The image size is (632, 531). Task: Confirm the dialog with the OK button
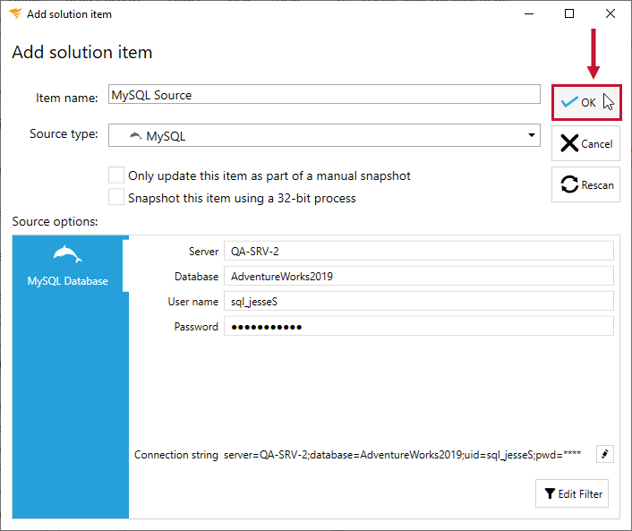point(586,102)
